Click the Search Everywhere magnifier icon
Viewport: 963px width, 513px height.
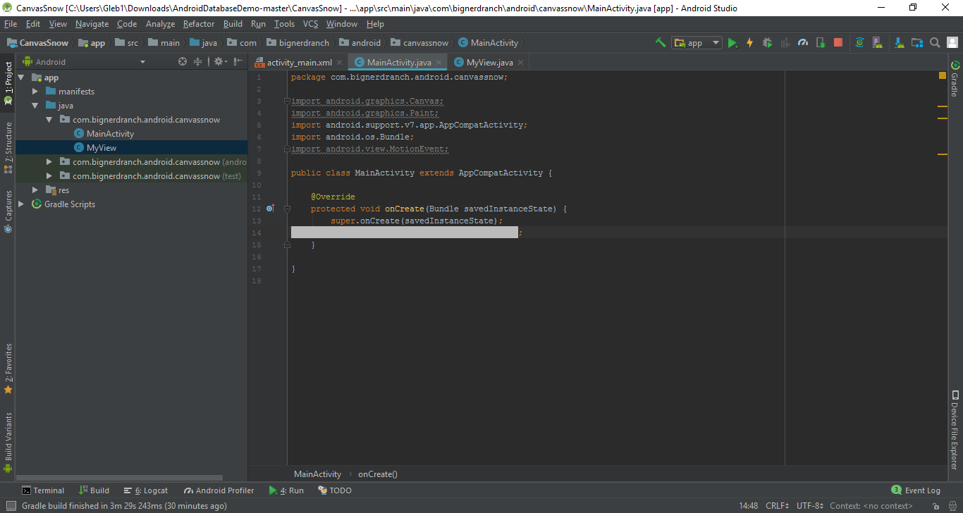pyautogui.click(x=935, y=43)
